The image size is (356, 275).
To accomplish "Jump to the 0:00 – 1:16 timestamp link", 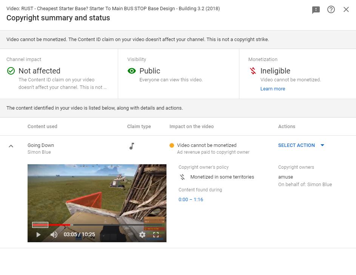I will tap(191, 200).
